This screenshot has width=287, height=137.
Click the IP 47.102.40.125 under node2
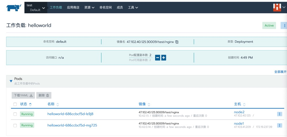(x=242, y=116)
